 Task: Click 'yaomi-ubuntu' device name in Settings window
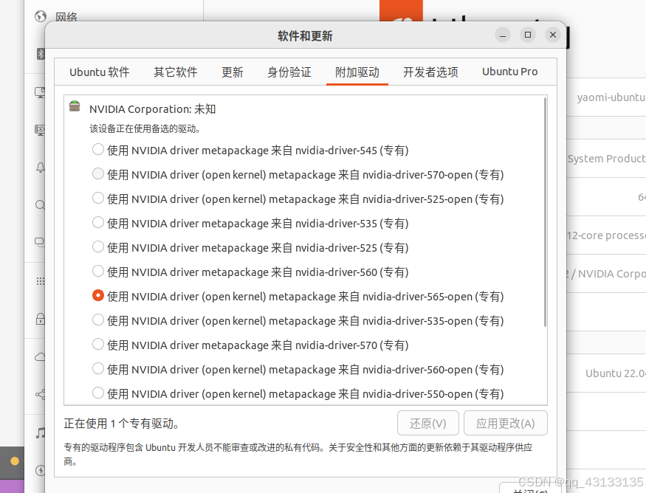[611, 97]
